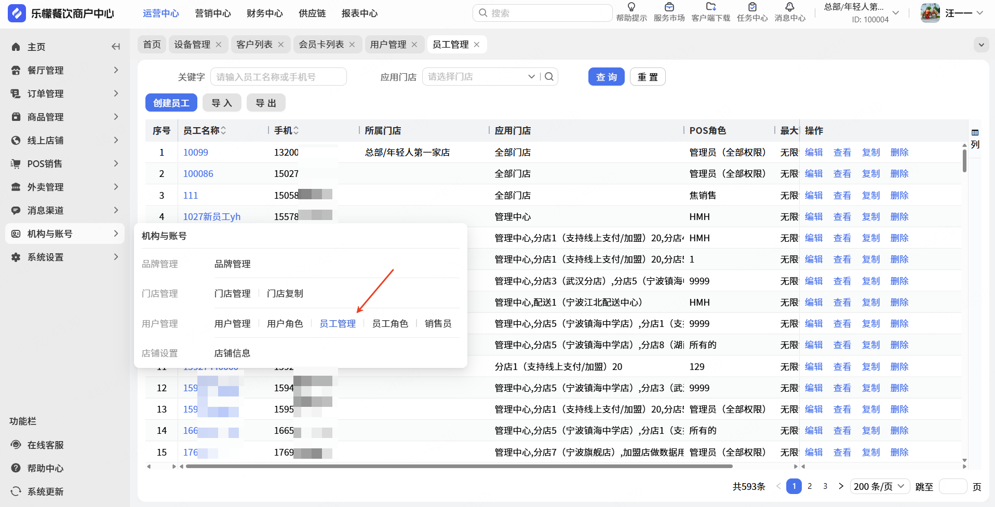This screenshot has height=507, width=995.
Task: Click 编辑 for employee 100086
Action: click(x=814, y=174)
